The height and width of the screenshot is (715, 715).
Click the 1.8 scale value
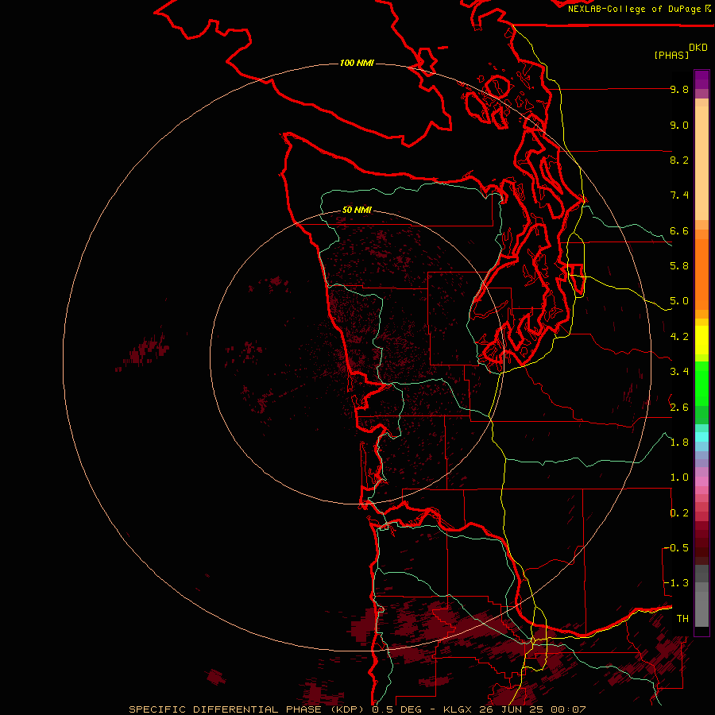pos(679,443)
